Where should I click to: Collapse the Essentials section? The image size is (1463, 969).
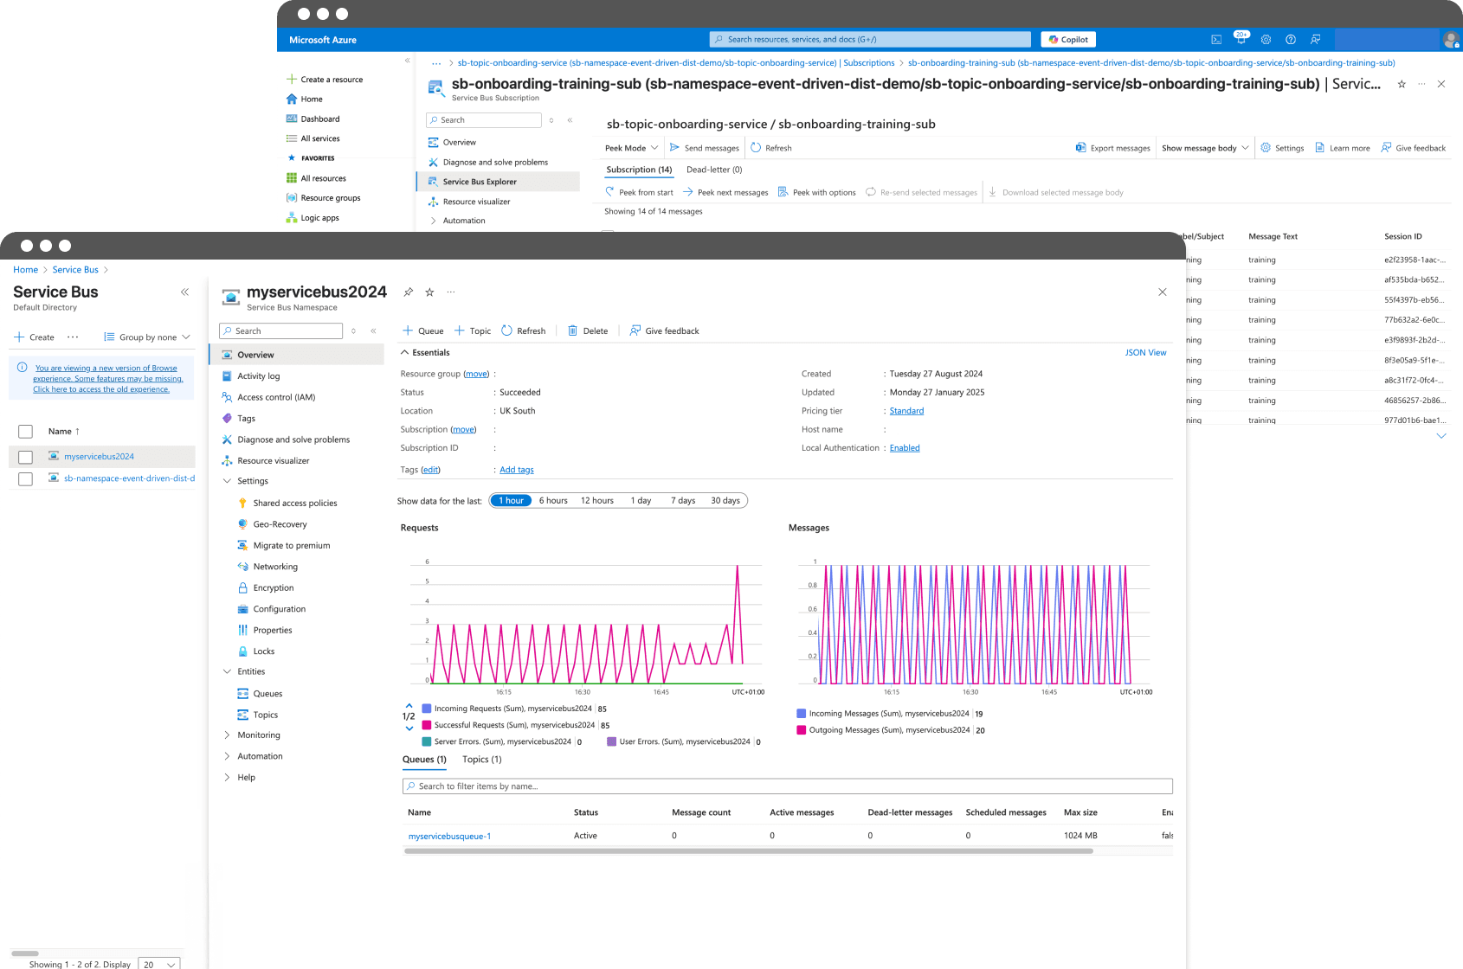404,353
